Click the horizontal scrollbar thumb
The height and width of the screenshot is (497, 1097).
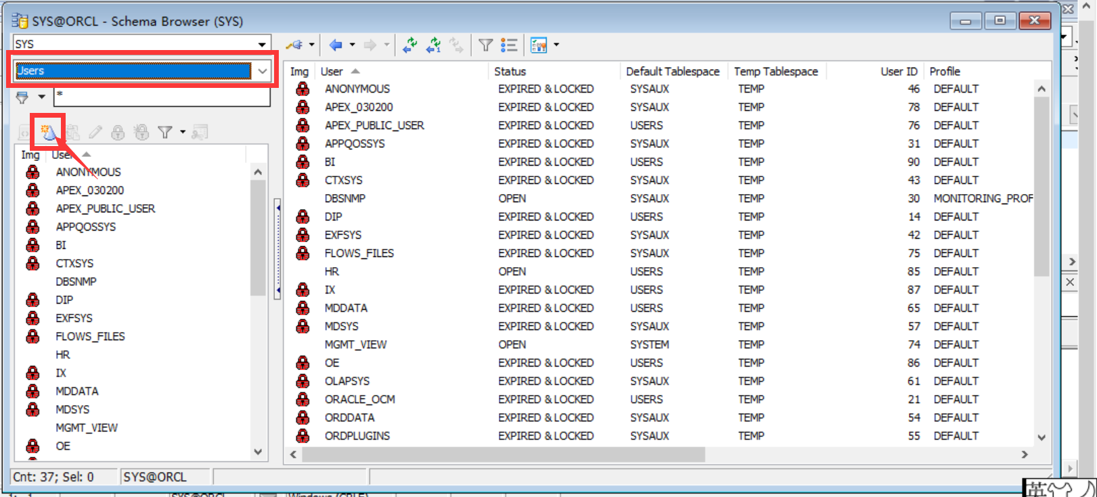(503, 454)
